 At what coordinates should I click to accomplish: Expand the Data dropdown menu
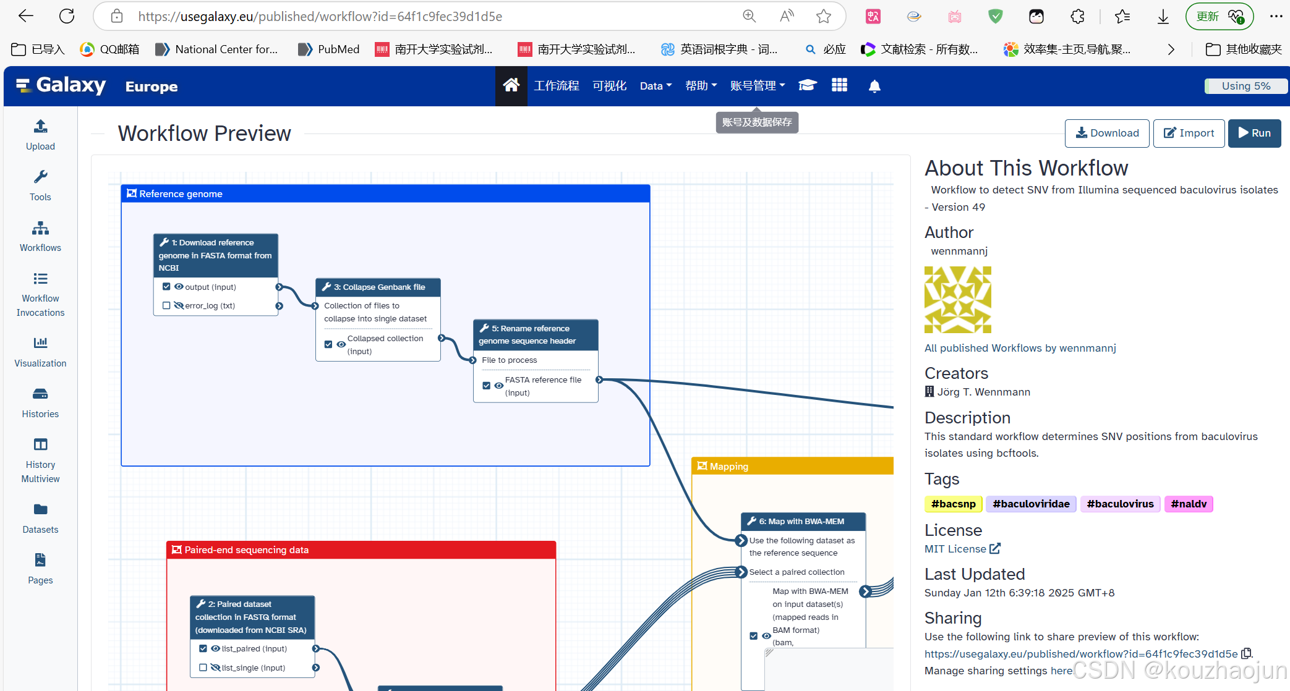pos(655,86)
